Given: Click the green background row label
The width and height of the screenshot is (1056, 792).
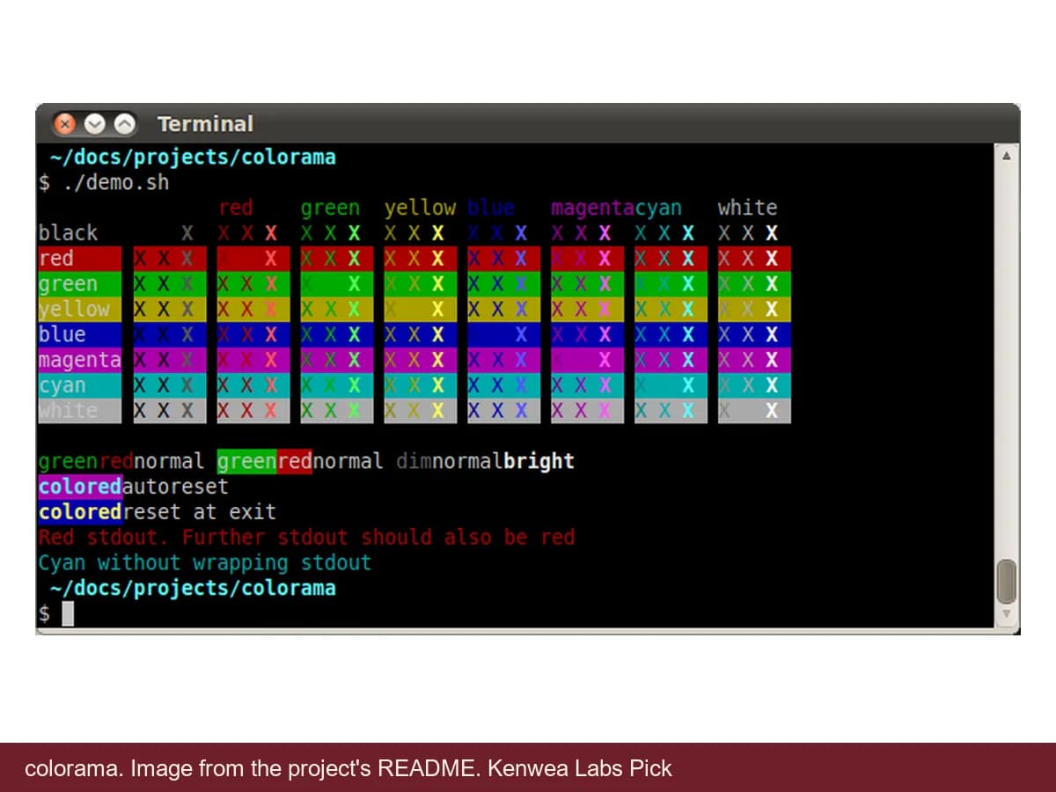Looking at the screenshot, I should point(79,284).
